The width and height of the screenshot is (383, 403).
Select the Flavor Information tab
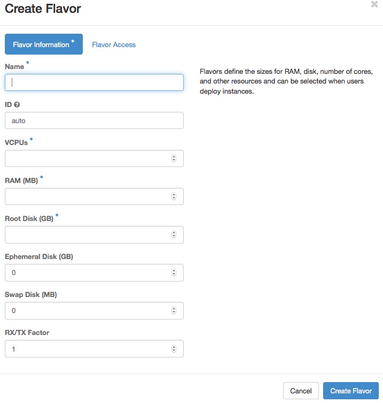click(x=43, y=44)
